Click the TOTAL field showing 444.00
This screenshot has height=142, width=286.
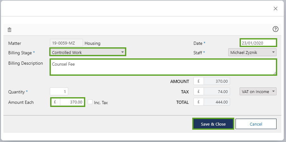[x=217, y=102]
